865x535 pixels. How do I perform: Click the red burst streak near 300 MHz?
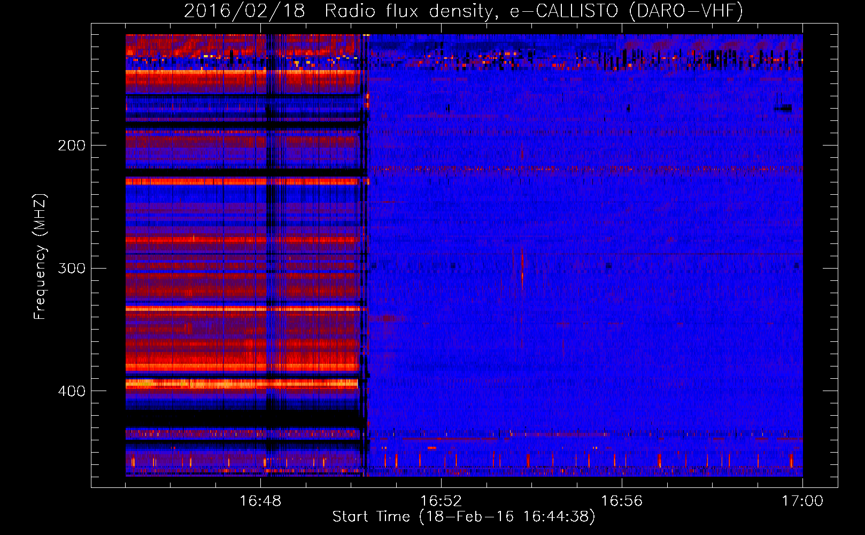click(522, 269)
